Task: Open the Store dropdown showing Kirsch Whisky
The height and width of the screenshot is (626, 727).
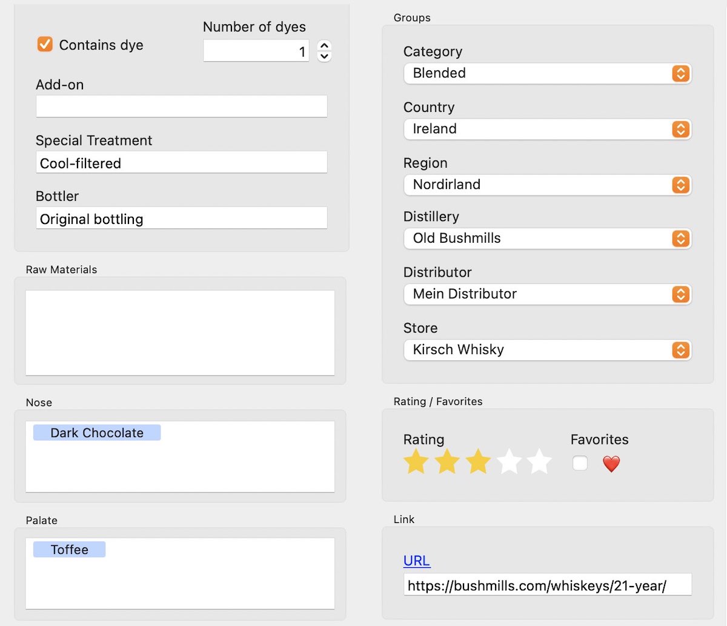Action: (547, 350)
